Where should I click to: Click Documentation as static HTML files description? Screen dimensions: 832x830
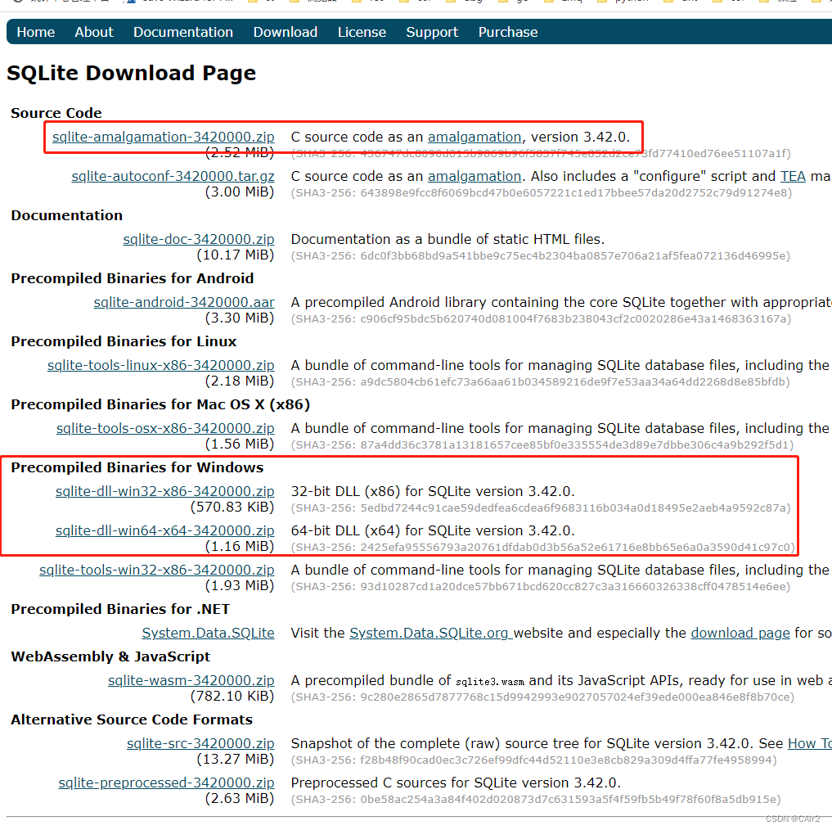(x=447, y=240)
